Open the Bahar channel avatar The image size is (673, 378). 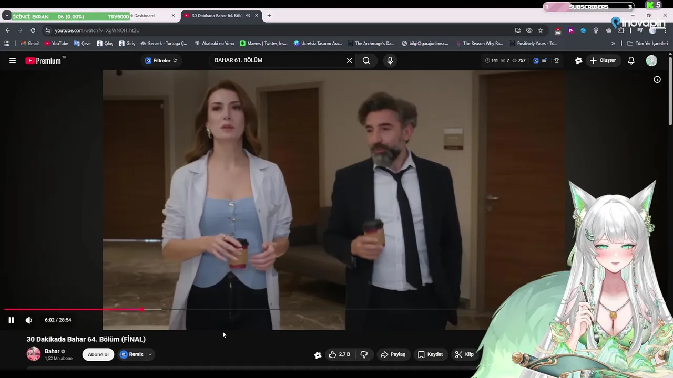click(34, 354)
